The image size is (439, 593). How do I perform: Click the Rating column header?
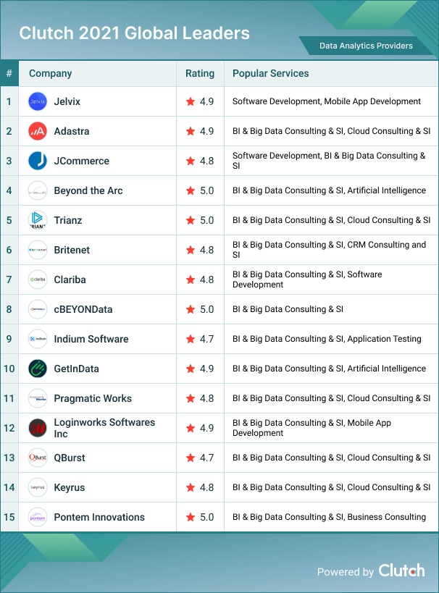(x=200, y=73)
